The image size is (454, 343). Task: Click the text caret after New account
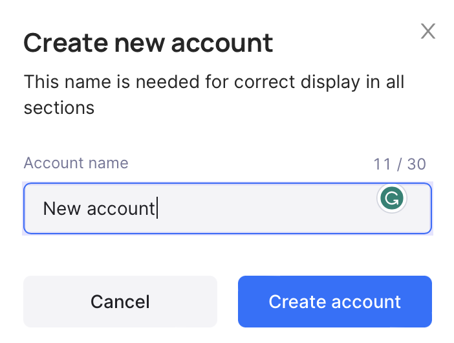[x=157, y=208]
